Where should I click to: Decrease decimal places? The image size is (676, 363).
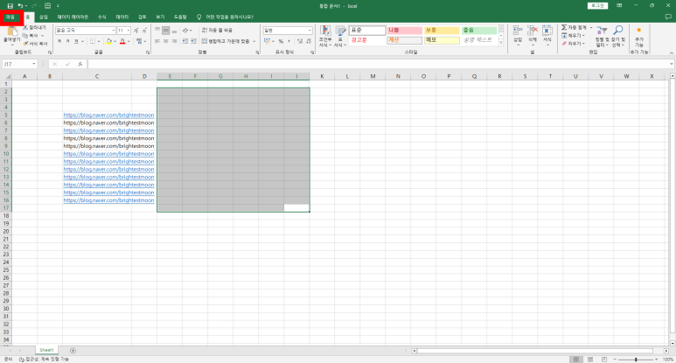pyautogui.click(x=308, y=41)
